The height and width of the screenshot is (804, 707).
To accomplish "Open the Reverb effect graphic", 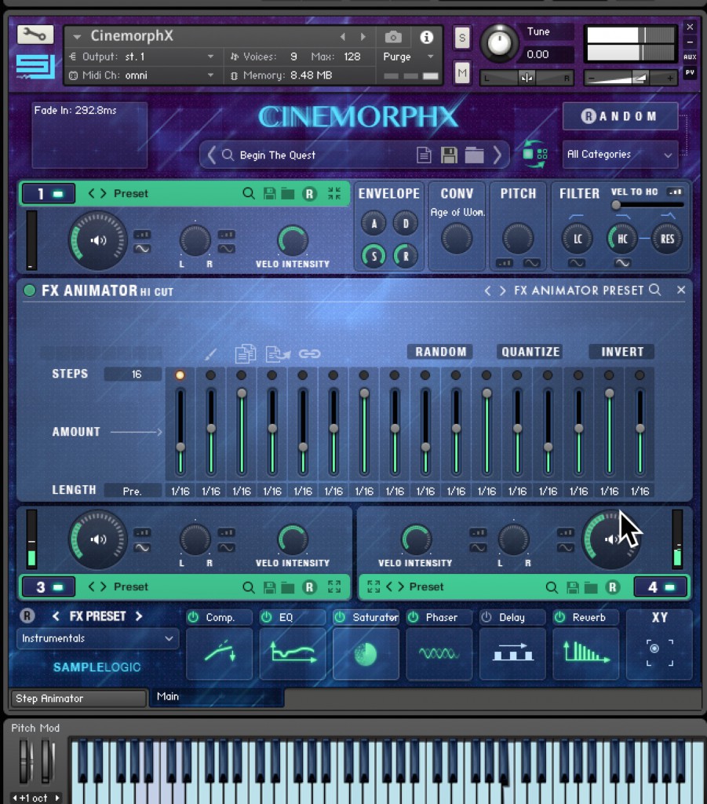I will tap(585, 653).
